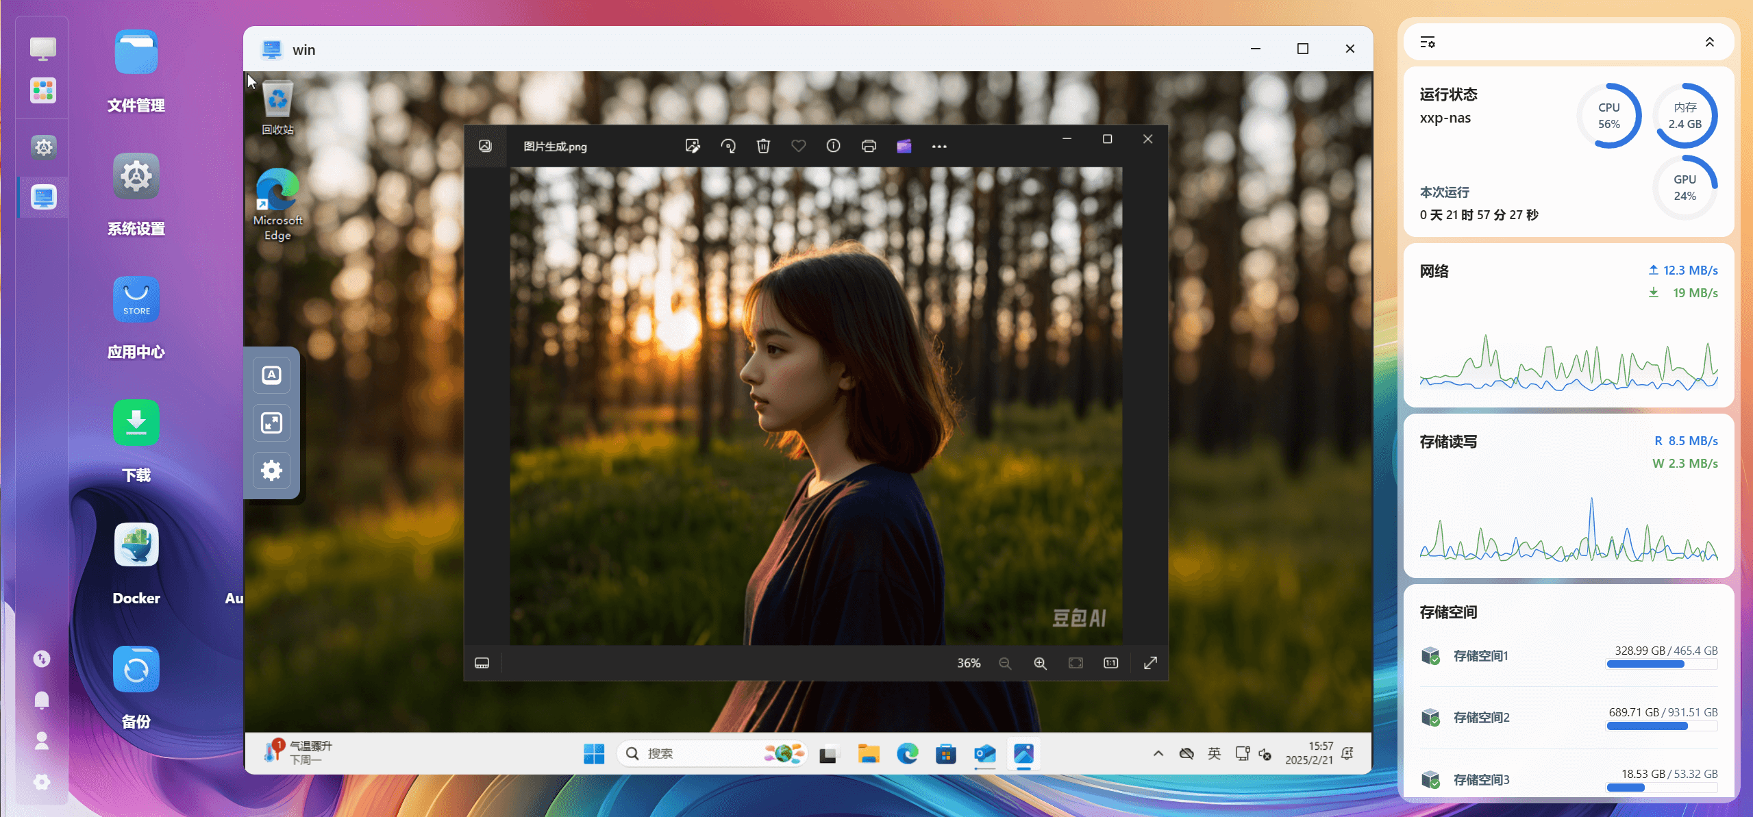The width and height of the screenshot is (1753, 817).
Task: Click the 内存 2.4 GB gauge
Action: pos(1684,116)
